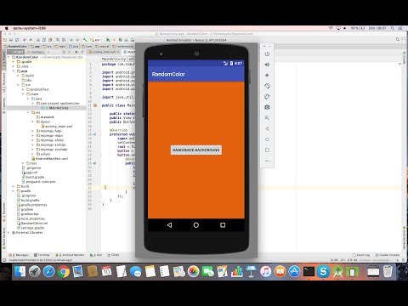This screenshot has width=408, height=306.
Task: Tap the Back triangle on phone navigation bar
Action: pyautogui.click(x=169, y=225)
